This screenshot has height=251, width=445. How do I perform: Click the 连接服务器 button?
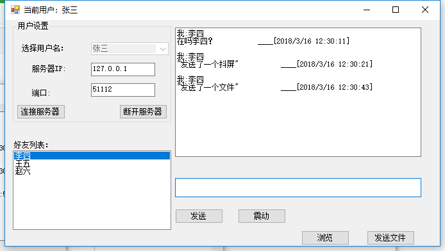click(41, 111)
